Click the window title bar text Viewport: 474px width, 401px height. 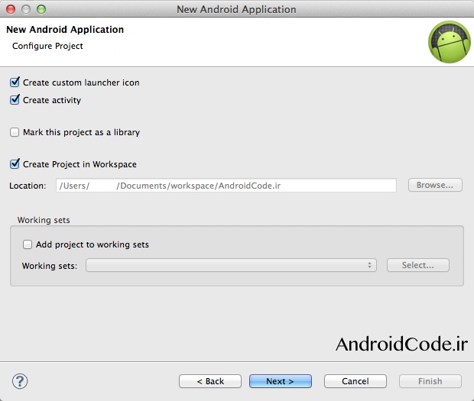(236, 9)
